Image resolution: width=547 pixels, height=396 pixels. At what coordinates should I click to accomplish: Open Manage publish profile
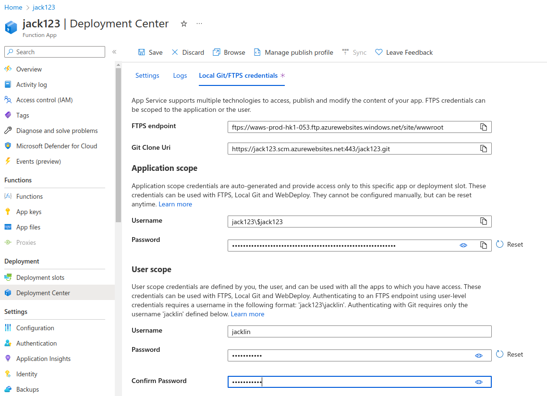coord(293,52)
